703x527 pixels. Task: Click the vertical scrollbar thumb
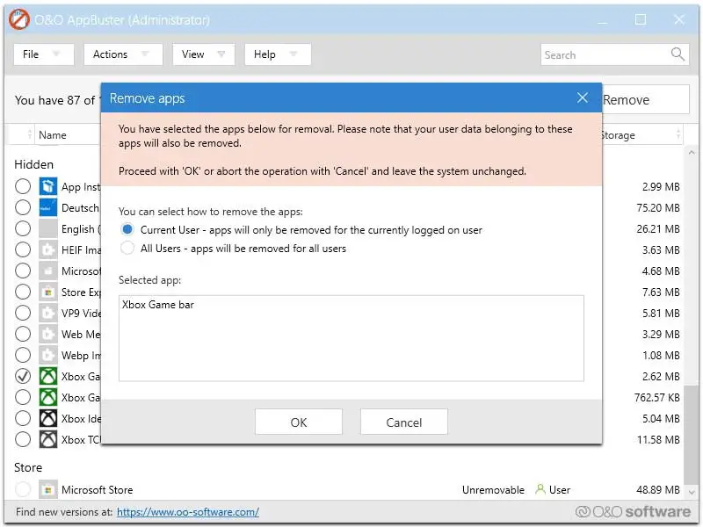(691, 434)
